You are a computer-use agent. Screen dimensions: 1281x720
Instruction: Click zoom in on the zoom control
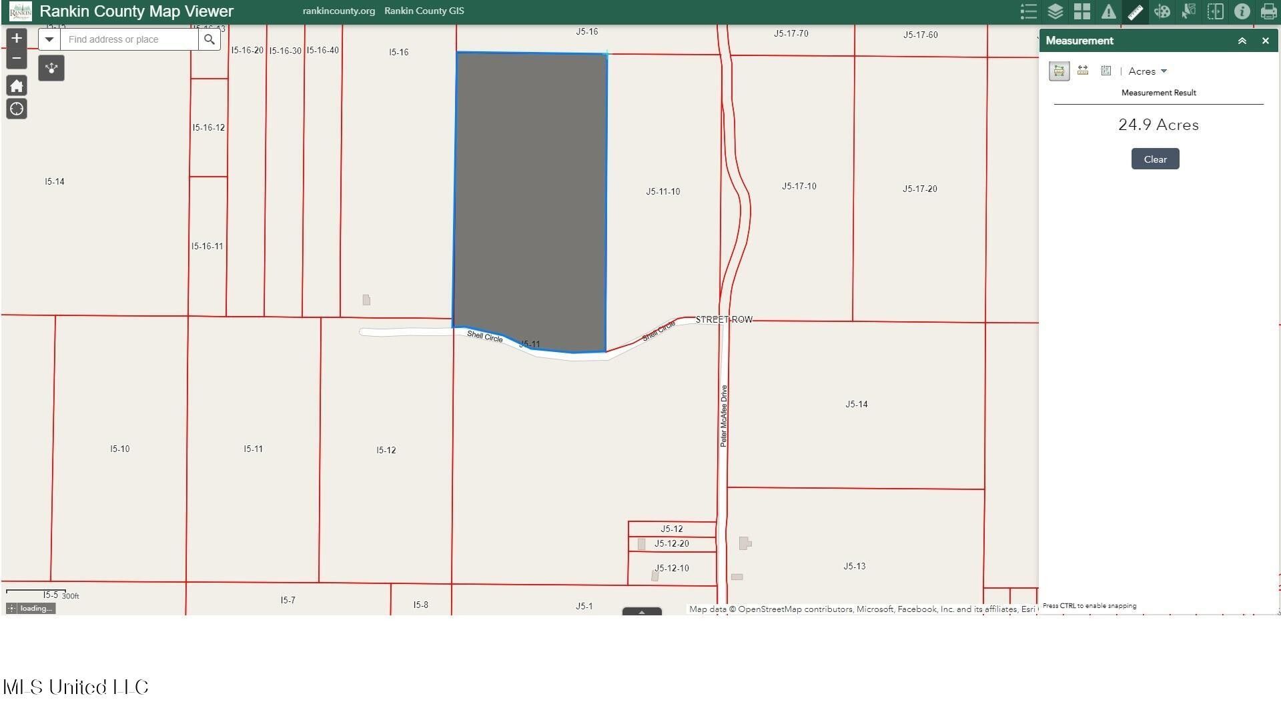16,38
